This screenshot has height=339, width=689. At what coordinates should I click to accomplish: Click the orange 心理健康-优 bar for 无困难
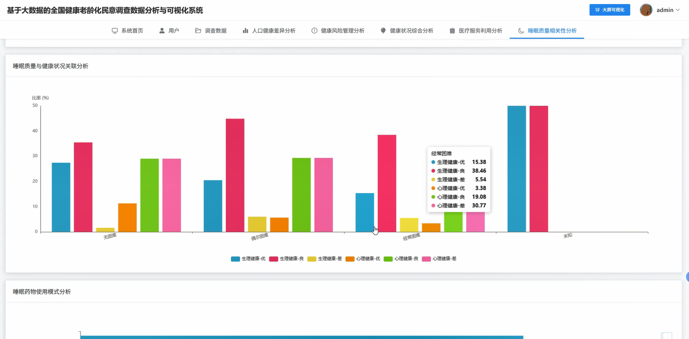pos(127,218)
